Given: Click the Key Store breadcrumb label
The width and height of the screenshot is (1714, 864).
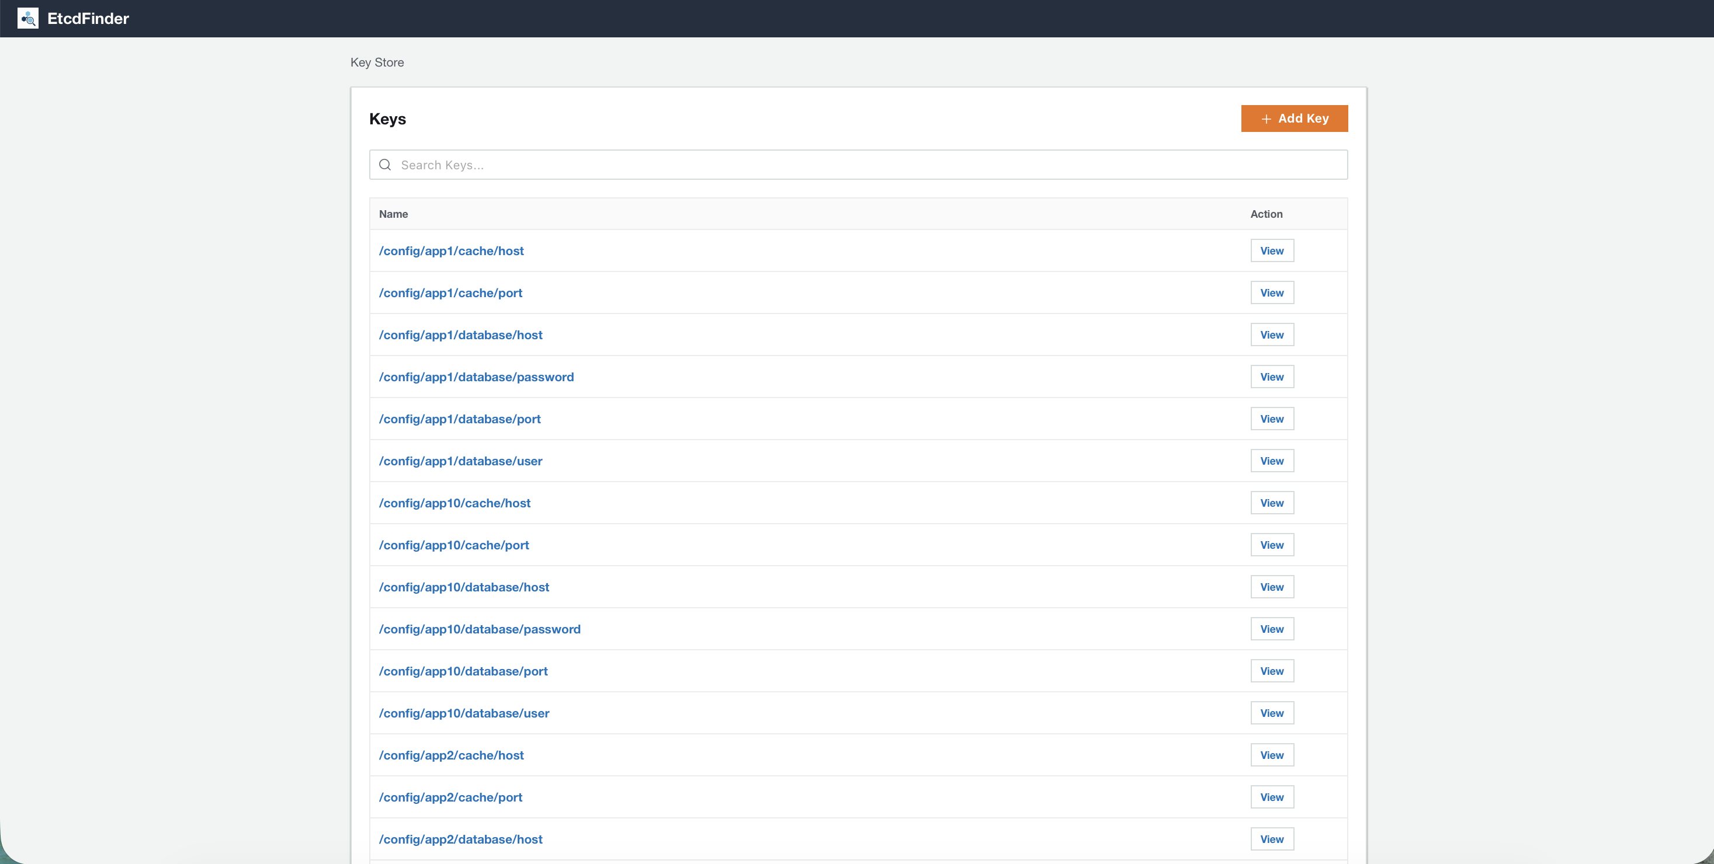Looking at the screenshot, I should pyautogui.click(x=377, y=62).
